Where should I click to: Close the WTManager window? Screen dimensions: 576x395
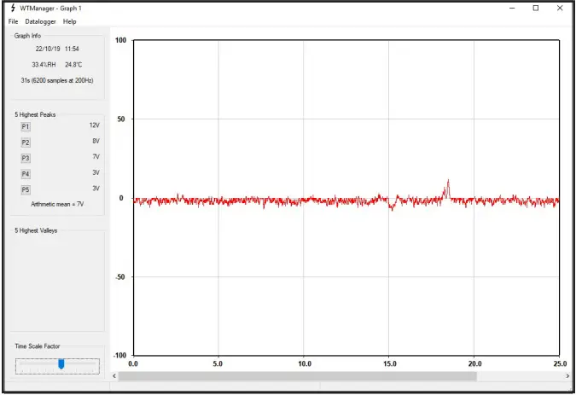pos(560,8)
